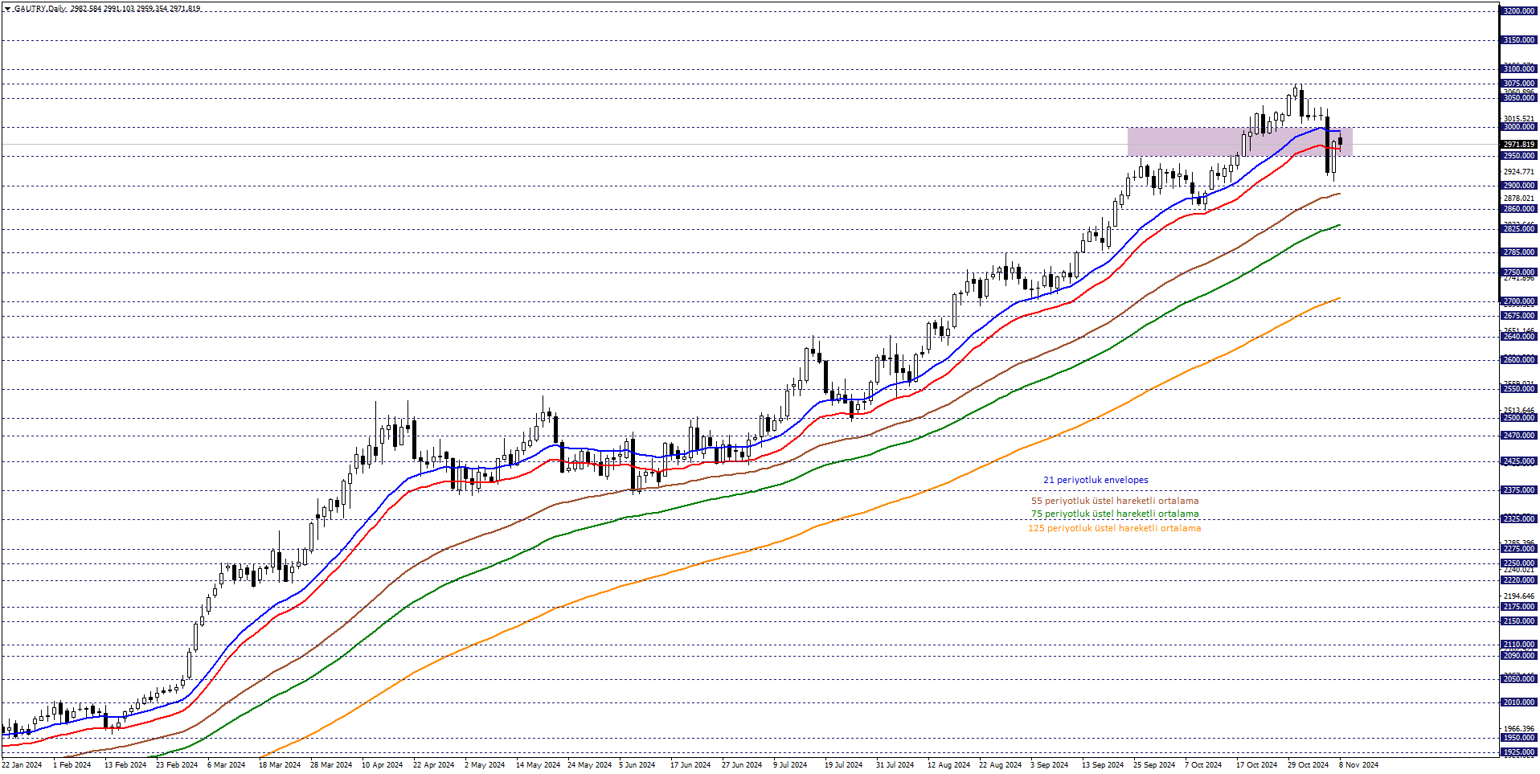Click the 17 Jun 2024 date label
The height and width of the screenshot is (774, 1540).
(690, 765)
